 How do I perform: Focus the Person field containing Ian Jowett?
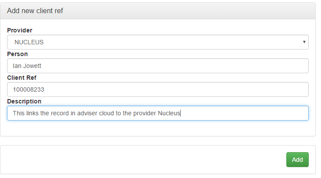click(157, 66)
